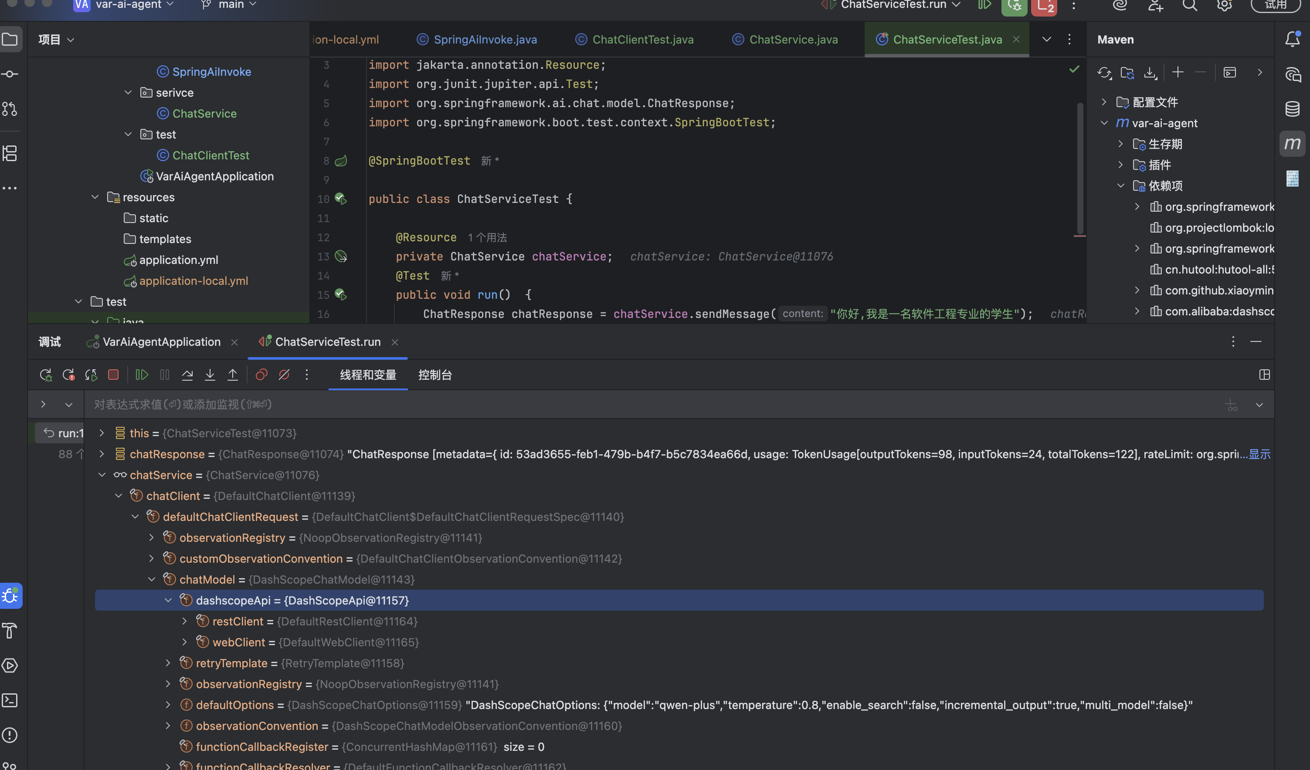Click 显示 link on chatResponse row
Screen dimensions: 1310x770
pos(1259,454)
